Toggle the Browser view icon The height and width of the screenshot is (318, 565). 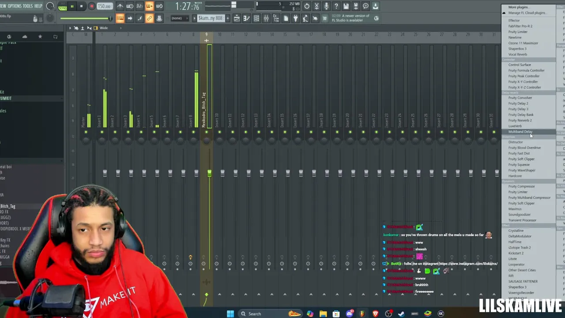coord(276,18)
